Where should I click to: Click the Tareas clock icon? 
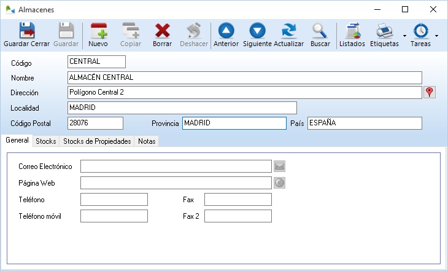[420, 31]
